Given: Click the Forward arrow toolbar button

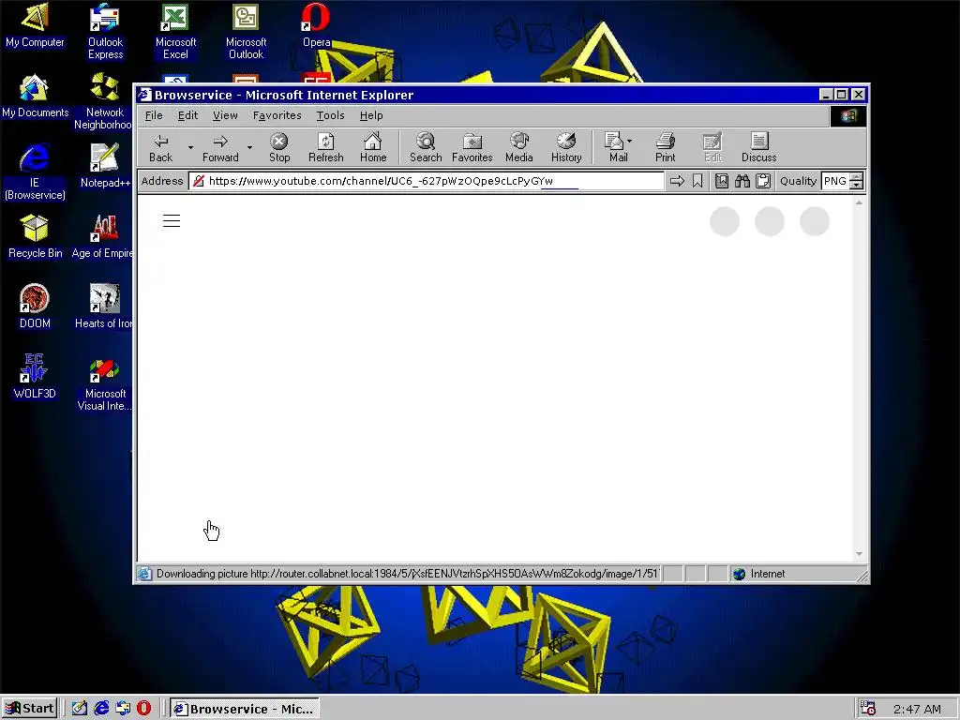Looking at the screenshot, I should click(x=220, y=148).
